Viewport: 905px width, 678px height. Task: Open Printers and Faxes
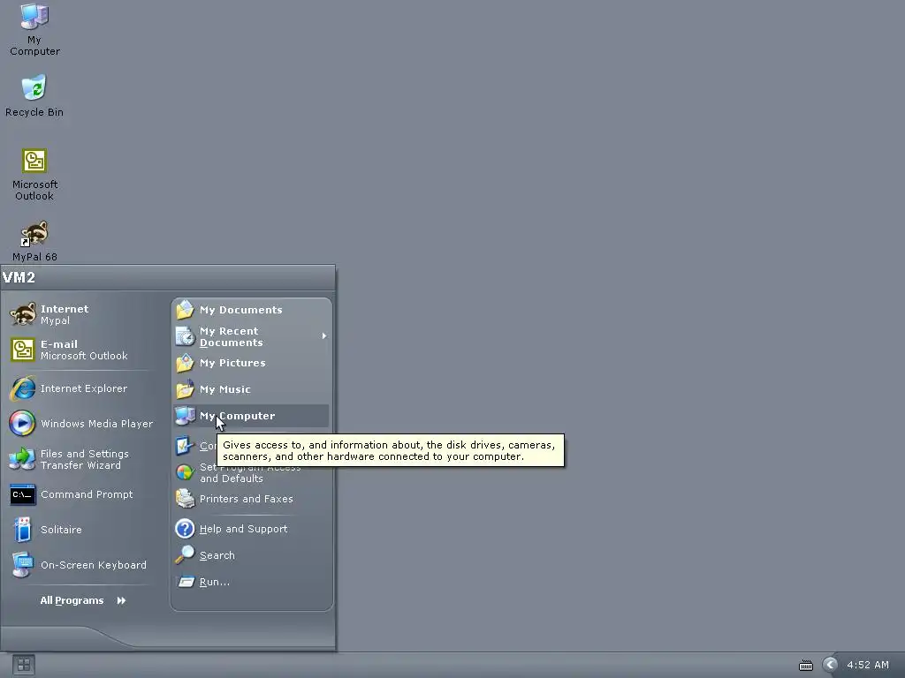coord(251,500)
